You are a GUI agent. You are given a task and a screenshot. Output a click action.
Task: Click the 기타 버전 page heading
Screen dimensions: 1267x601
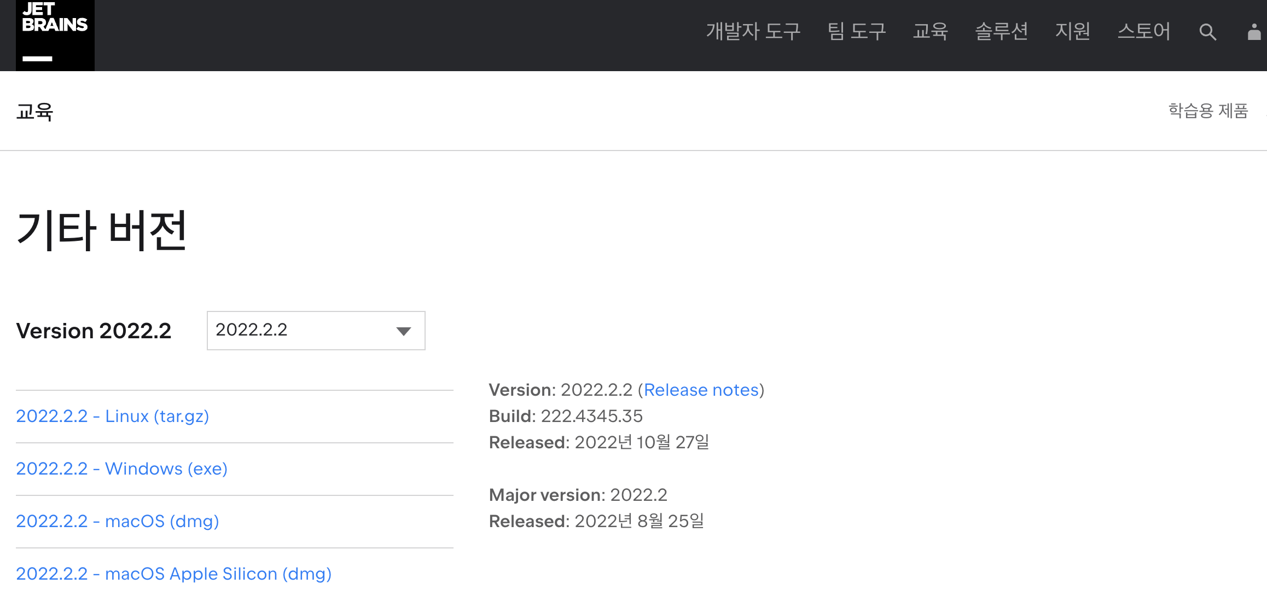102,230
